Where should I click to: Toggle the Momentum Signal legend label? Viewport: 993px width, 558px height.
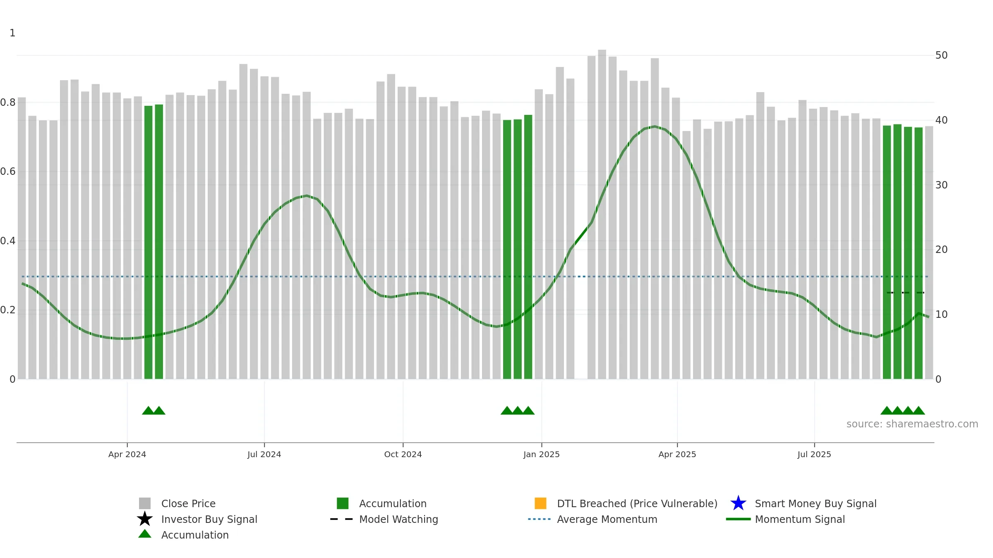800,519
